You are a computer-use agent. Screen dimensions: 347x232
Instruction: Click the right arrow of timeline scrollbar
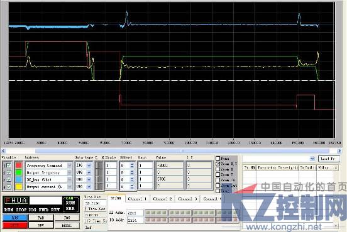339,151
